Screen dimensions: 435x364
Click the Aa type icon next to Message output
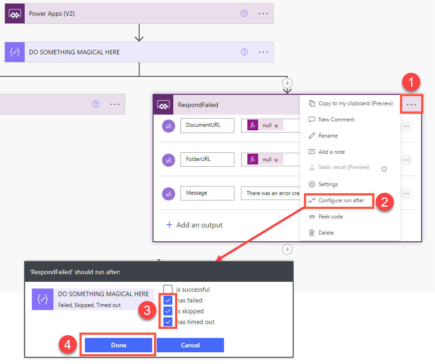click(x=168, y=193)
